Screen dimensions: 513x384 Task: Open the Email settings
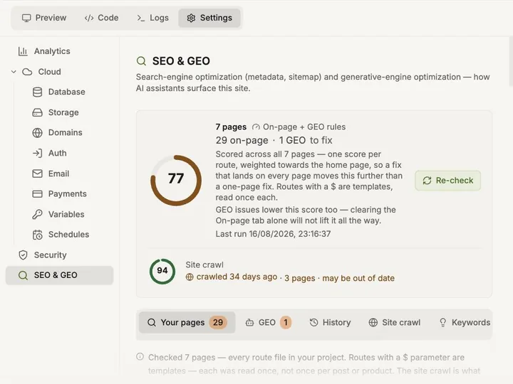(x=58, y=174)
